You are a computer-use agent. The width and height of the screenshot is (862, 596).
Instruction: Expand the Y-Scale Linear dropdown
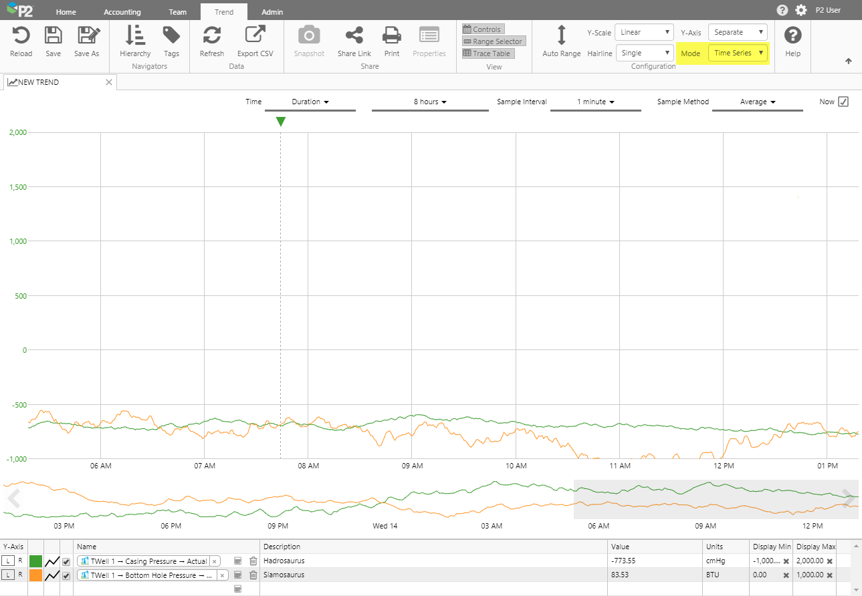click(644, 32)
